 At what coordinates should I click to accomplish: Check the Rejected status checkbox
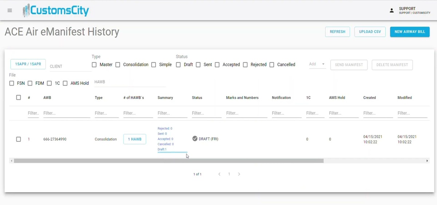tap(245, 64)
